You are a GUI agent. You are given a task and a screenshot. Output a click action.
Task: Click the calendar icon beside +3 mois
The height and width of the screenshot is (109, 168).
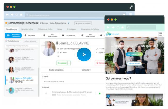[x=58, y=53]
